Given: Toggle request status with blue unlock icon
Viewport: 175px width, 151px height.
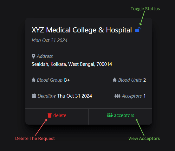Looking at the screenshot, I should pos(138,30).
